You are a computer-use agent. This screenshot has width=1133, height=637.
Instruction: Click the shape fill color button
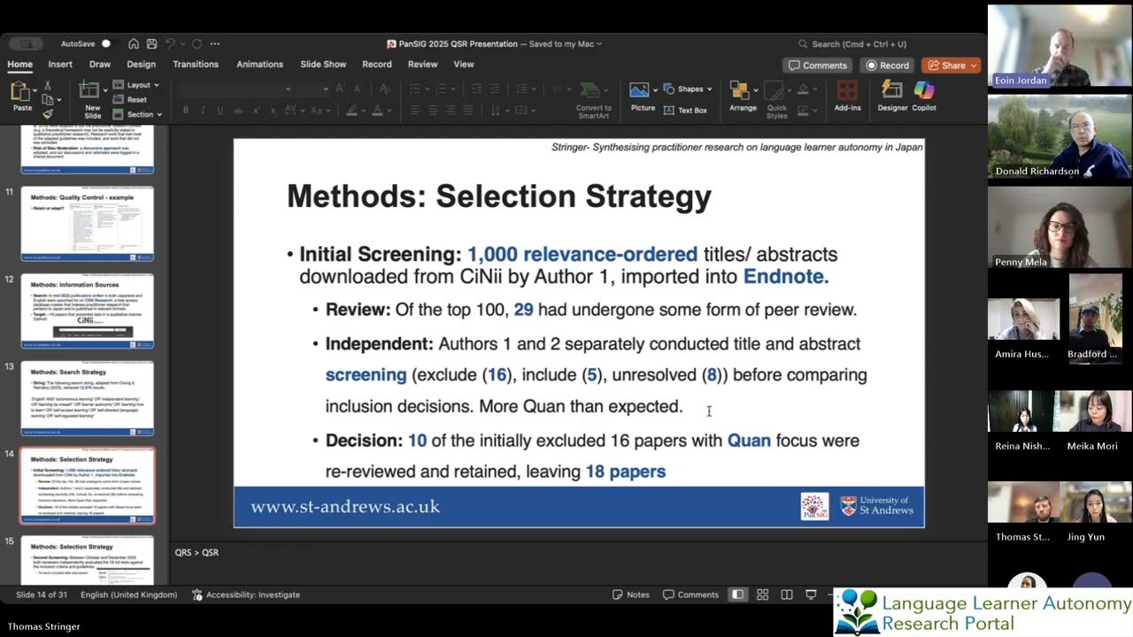click(803, 88)
